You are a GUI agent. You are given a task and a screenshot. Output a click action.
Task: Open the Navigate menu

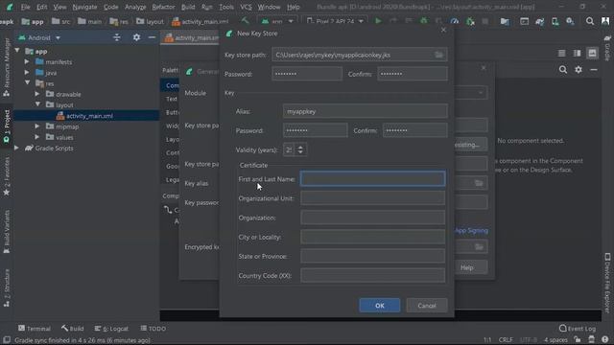(84, 7)
